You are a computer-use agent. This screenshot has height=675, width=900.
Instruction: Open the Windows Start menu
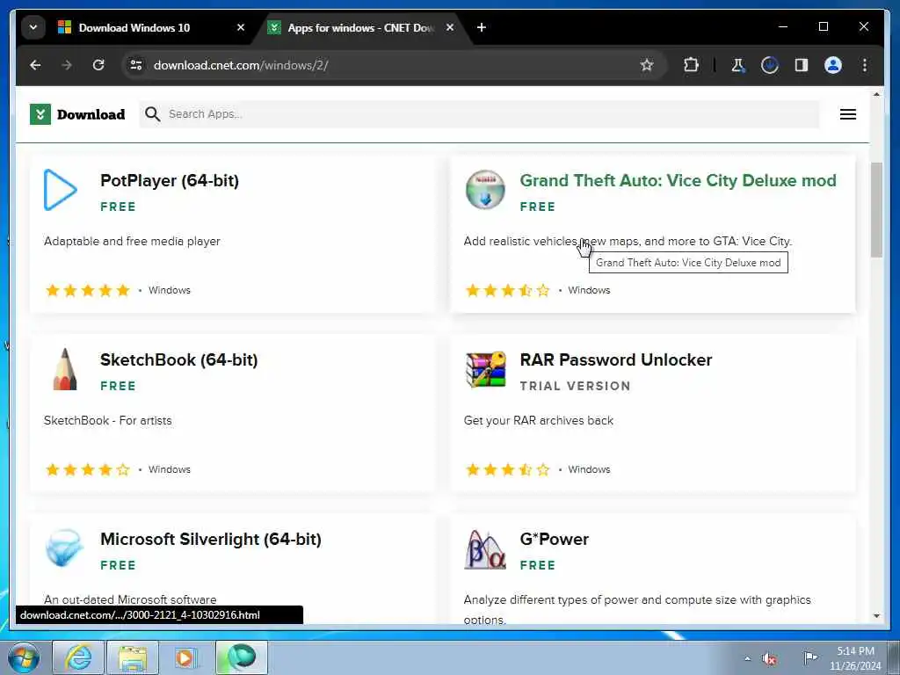pos(24,657)
